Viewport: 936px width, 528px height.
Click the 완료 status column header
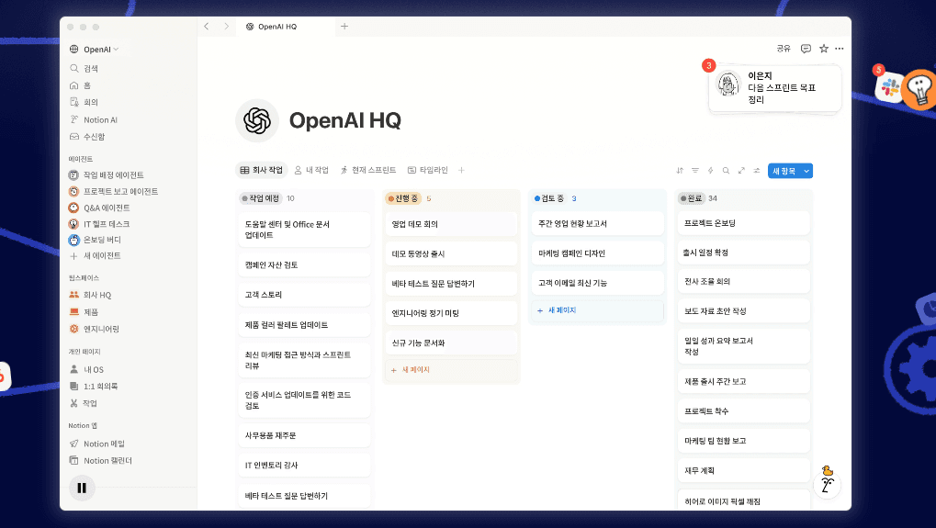(x=692, y=198)
